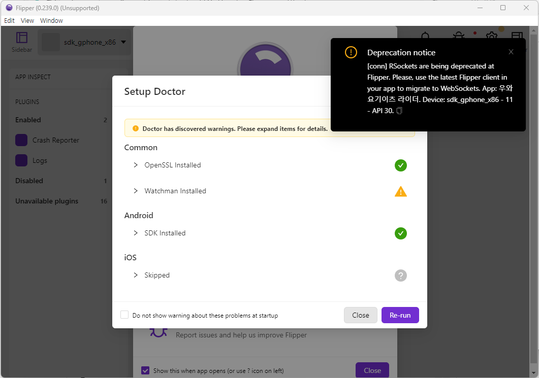Click the APP INSPECT header
539x378 pixels.
33,77
